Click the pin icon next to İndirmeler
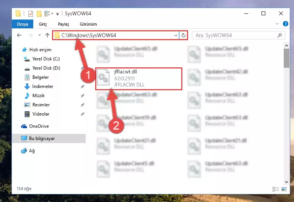Viewport: 294px width, 202px height. tap(82, 86)
